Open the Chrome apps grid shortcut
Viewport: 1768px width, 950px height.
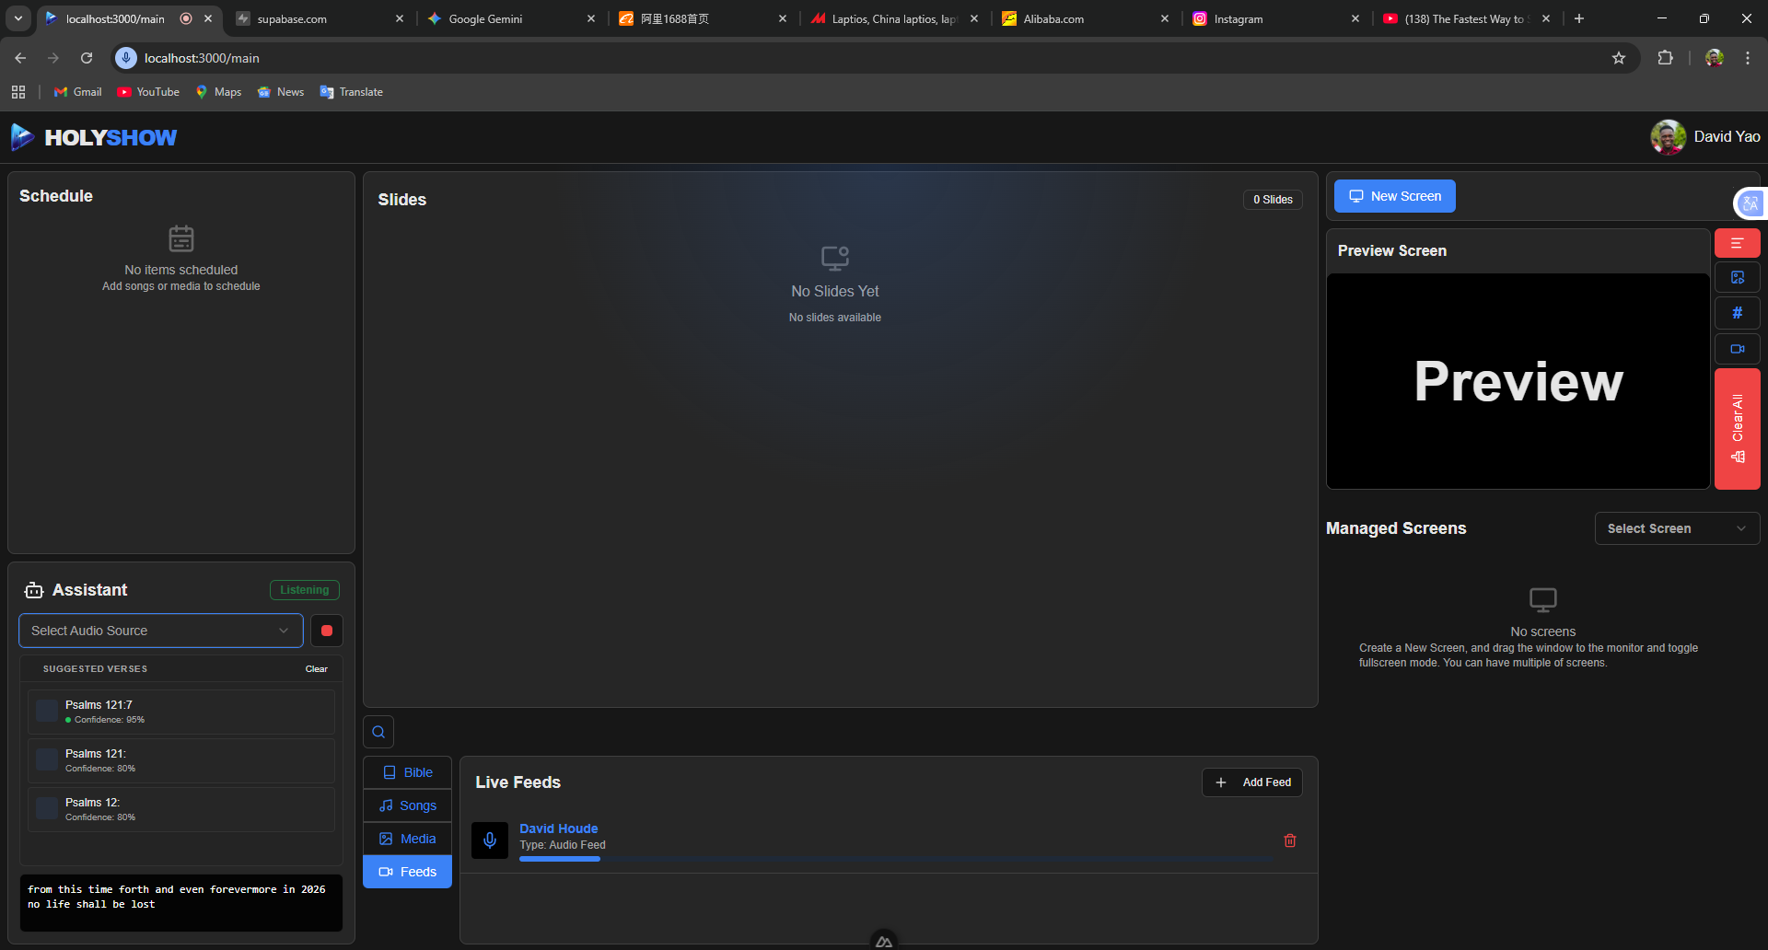pos(18,92)
